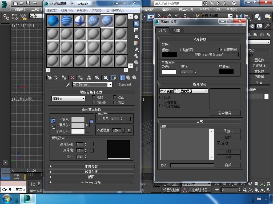
Task: Collapse the 公用参数 rollout
Action: (x=199, y=39)
